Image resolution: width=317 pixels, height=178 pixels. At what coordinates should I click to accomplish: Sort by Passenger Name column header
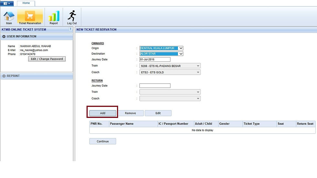[x=133, y=124]
